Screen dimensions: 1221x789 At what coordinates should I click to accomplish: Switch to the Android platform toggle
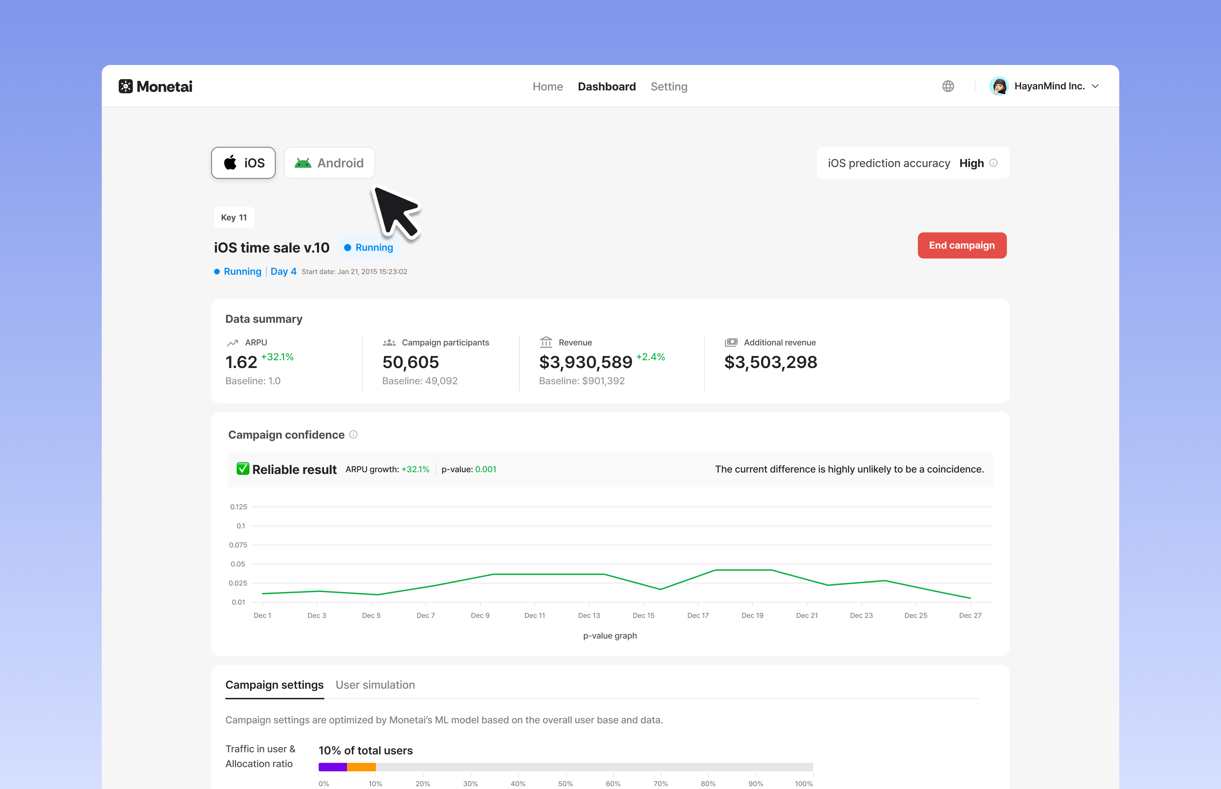pos(329,162)
